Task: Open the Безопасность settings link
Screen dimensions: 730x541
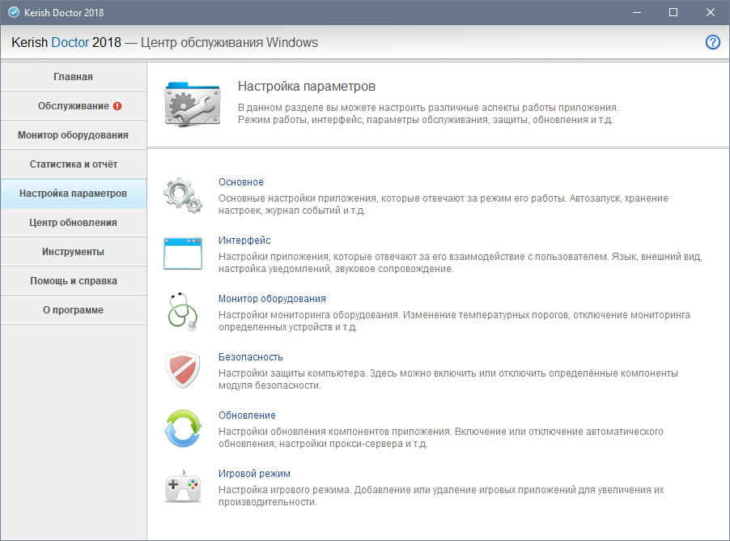Action: pyautogui.click(x=250, y=357)
